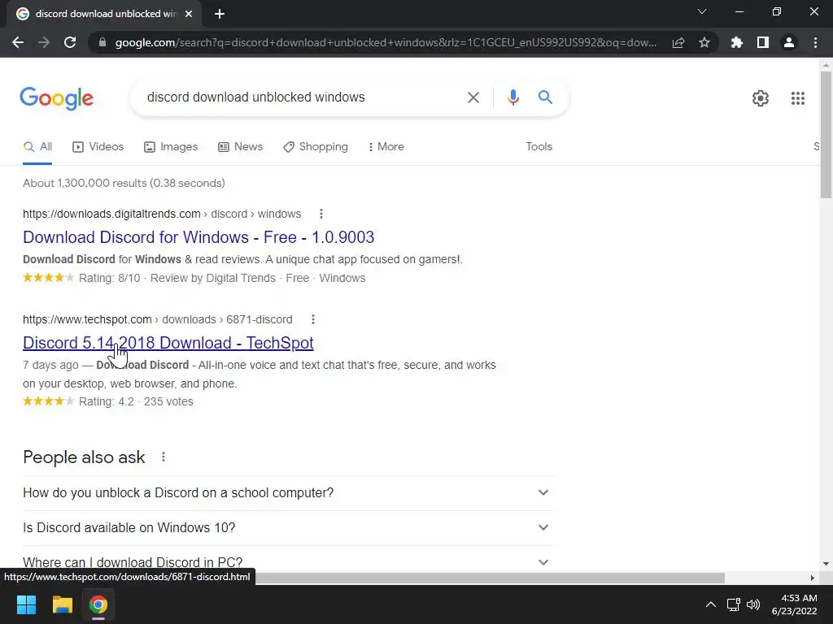The width and height of the screenshot is (833, 624).
Task: Switch to Shopping results tab
Action: (x=316, y=147)
